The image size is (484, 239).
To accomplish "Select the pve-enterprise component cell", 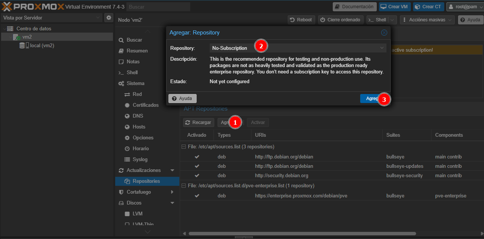I will tap(451, 196).
